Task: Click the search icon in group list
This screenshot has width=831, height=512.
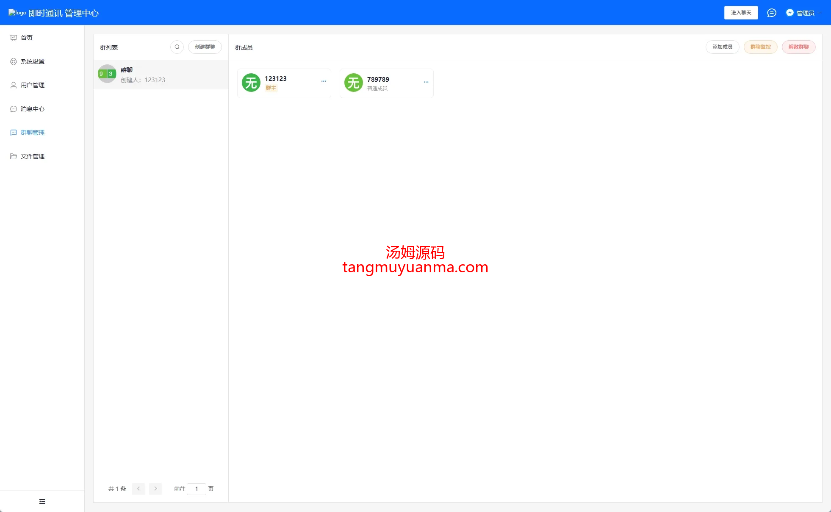Action: (x=177, y=47)
